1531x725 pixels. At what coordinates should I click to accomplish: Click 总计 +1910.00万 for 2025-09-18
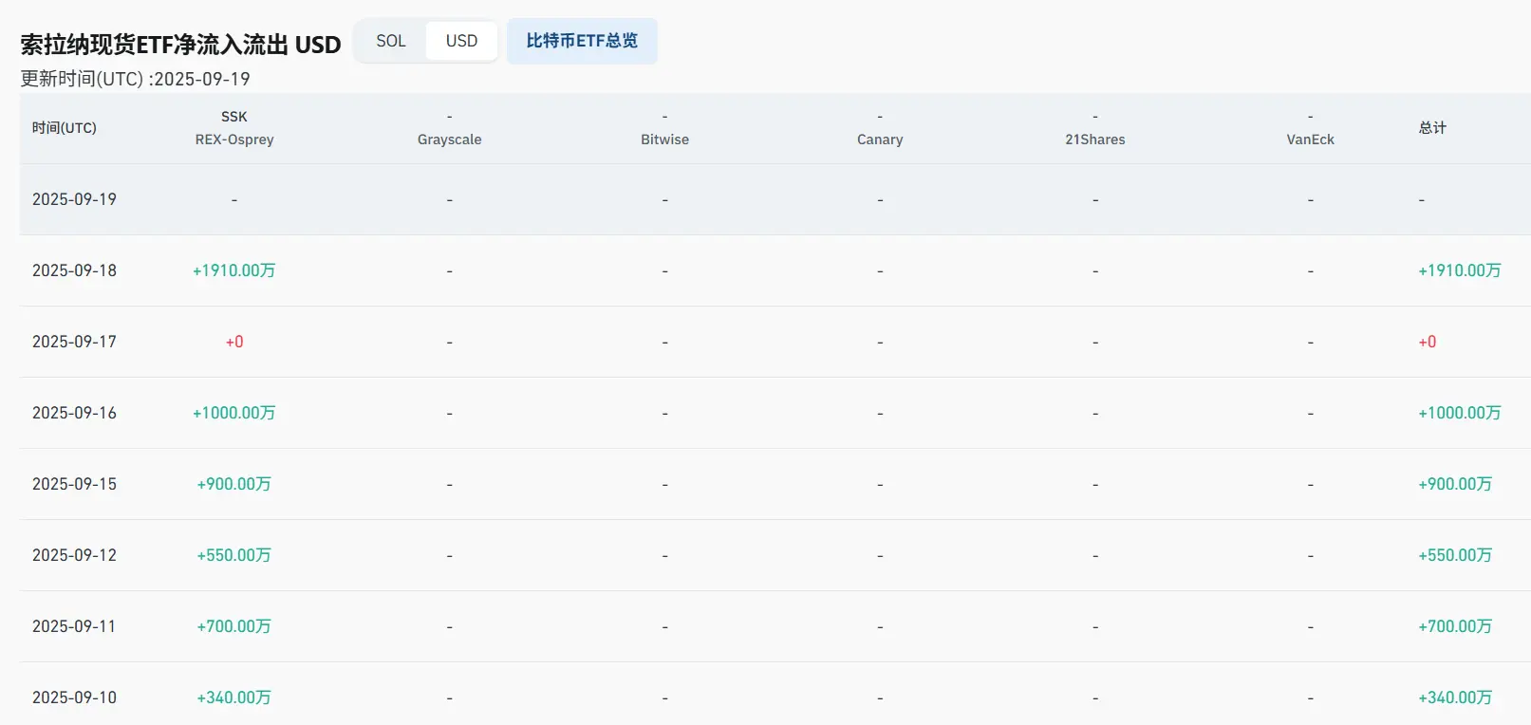pos(1460,270)
